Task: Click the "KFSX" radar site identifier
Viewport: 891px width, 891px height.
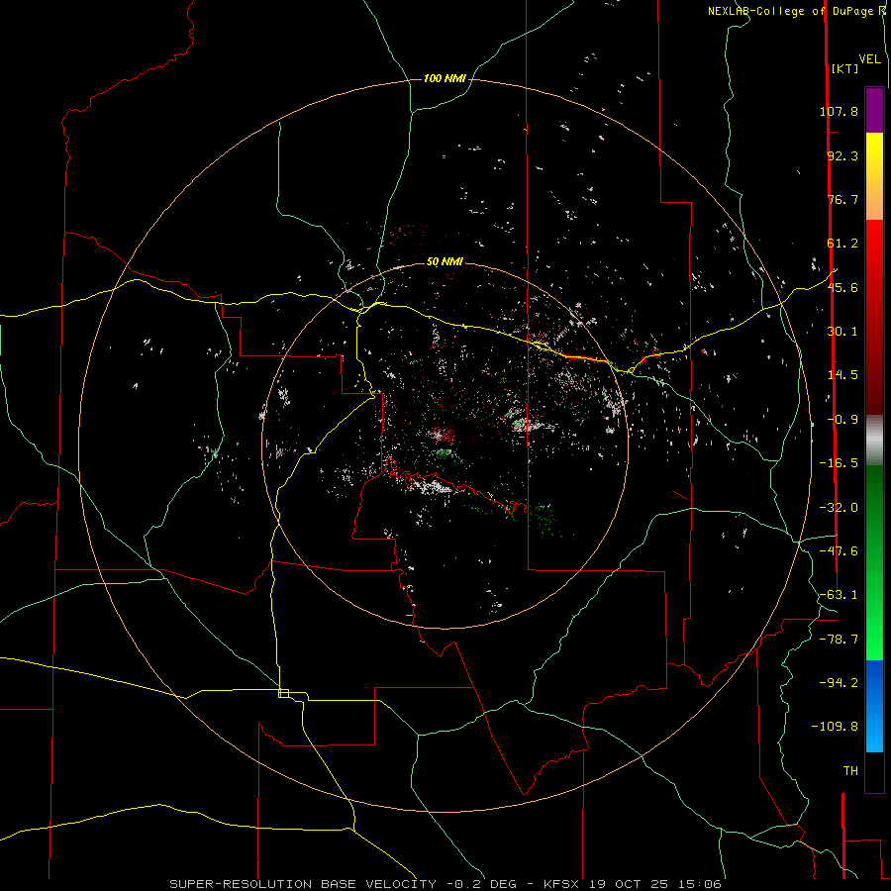Action: pos(561,884)
